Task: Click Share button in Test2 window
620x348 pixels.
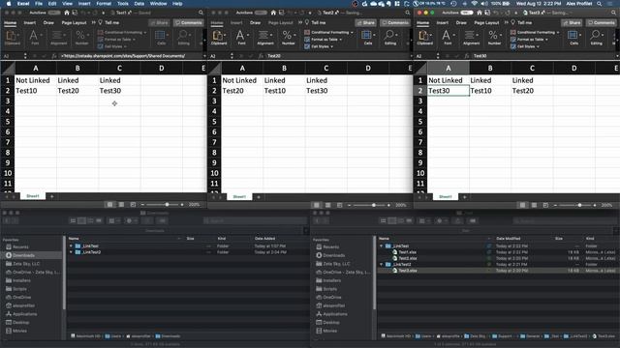Action: tap(365, 23)
